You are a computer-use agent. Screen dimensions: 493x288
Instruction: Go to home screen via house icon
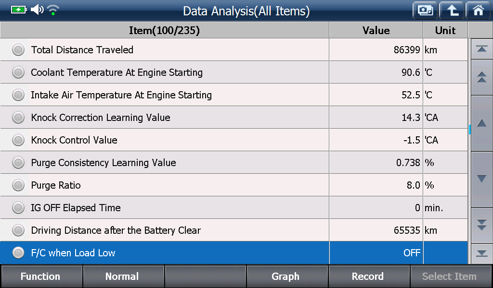(x=478, y=11)
